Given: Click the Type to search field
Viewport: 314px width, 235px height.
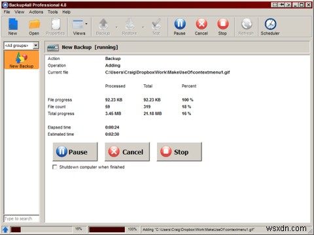Looking at the screenshot, I should [22, 219].
